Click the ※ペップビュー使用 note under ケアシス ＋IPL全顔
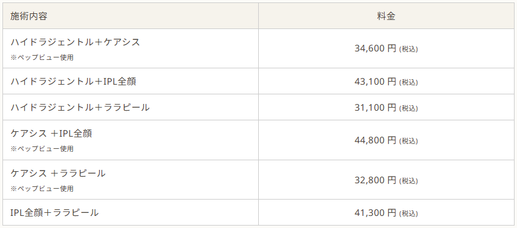The height and width of the screenshot is (228, 517). pos(42,149)
